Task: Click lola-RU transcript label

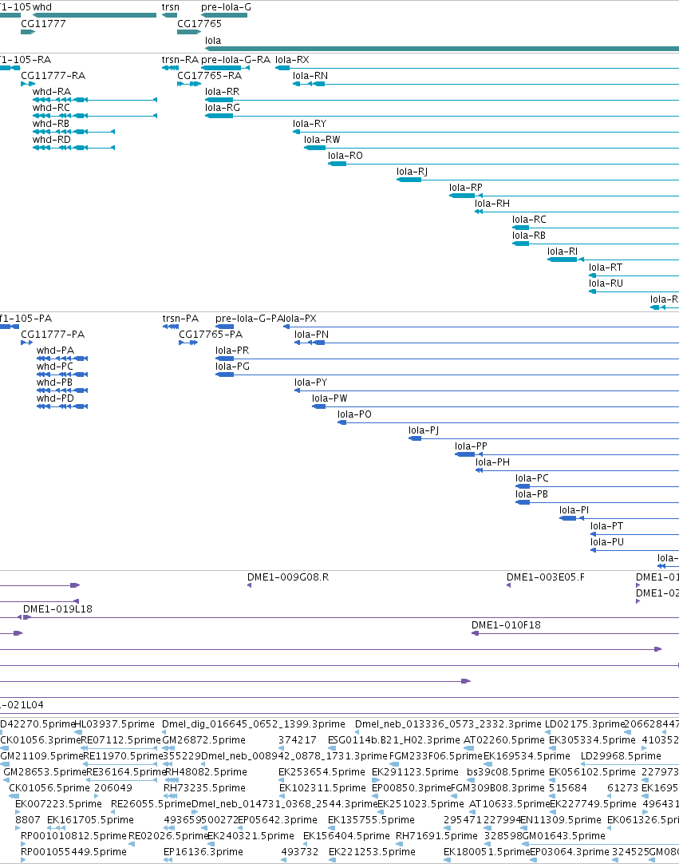Action: (606, 283)
